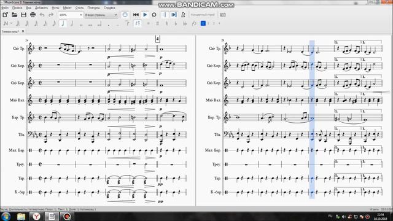Select the quarter note duration

point(63,23)
